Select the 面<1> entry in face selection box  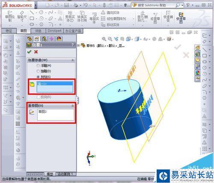(x=55, y=84)
